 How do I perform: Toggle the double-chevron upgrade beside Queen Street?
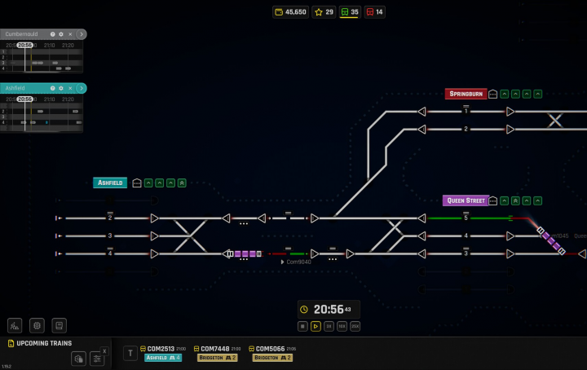[x=516, y=200]
